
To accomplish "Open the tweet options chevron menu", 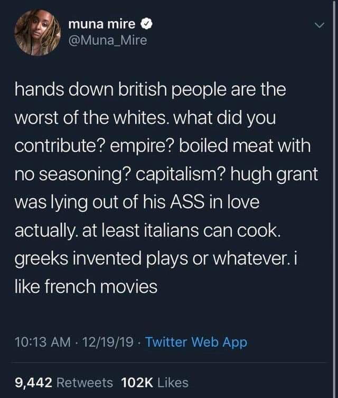I will (318, 25).
